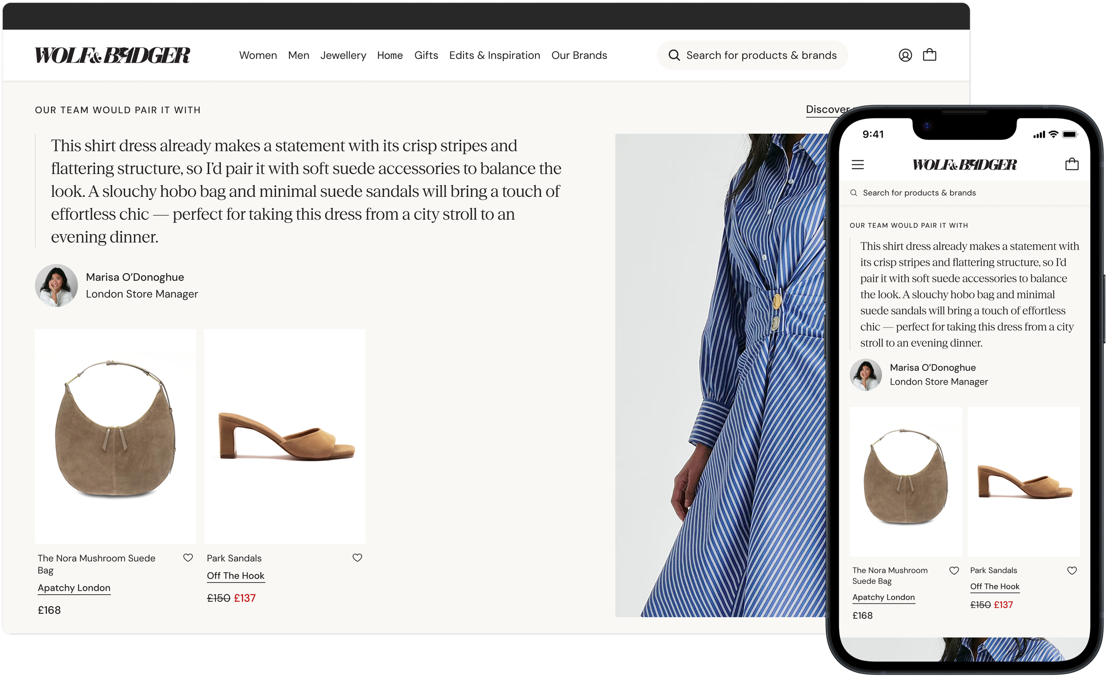Favorite the Nora Mushroom Suede Bag on desktop
This screenshot has height=677, width=1106.
[188, 558]
